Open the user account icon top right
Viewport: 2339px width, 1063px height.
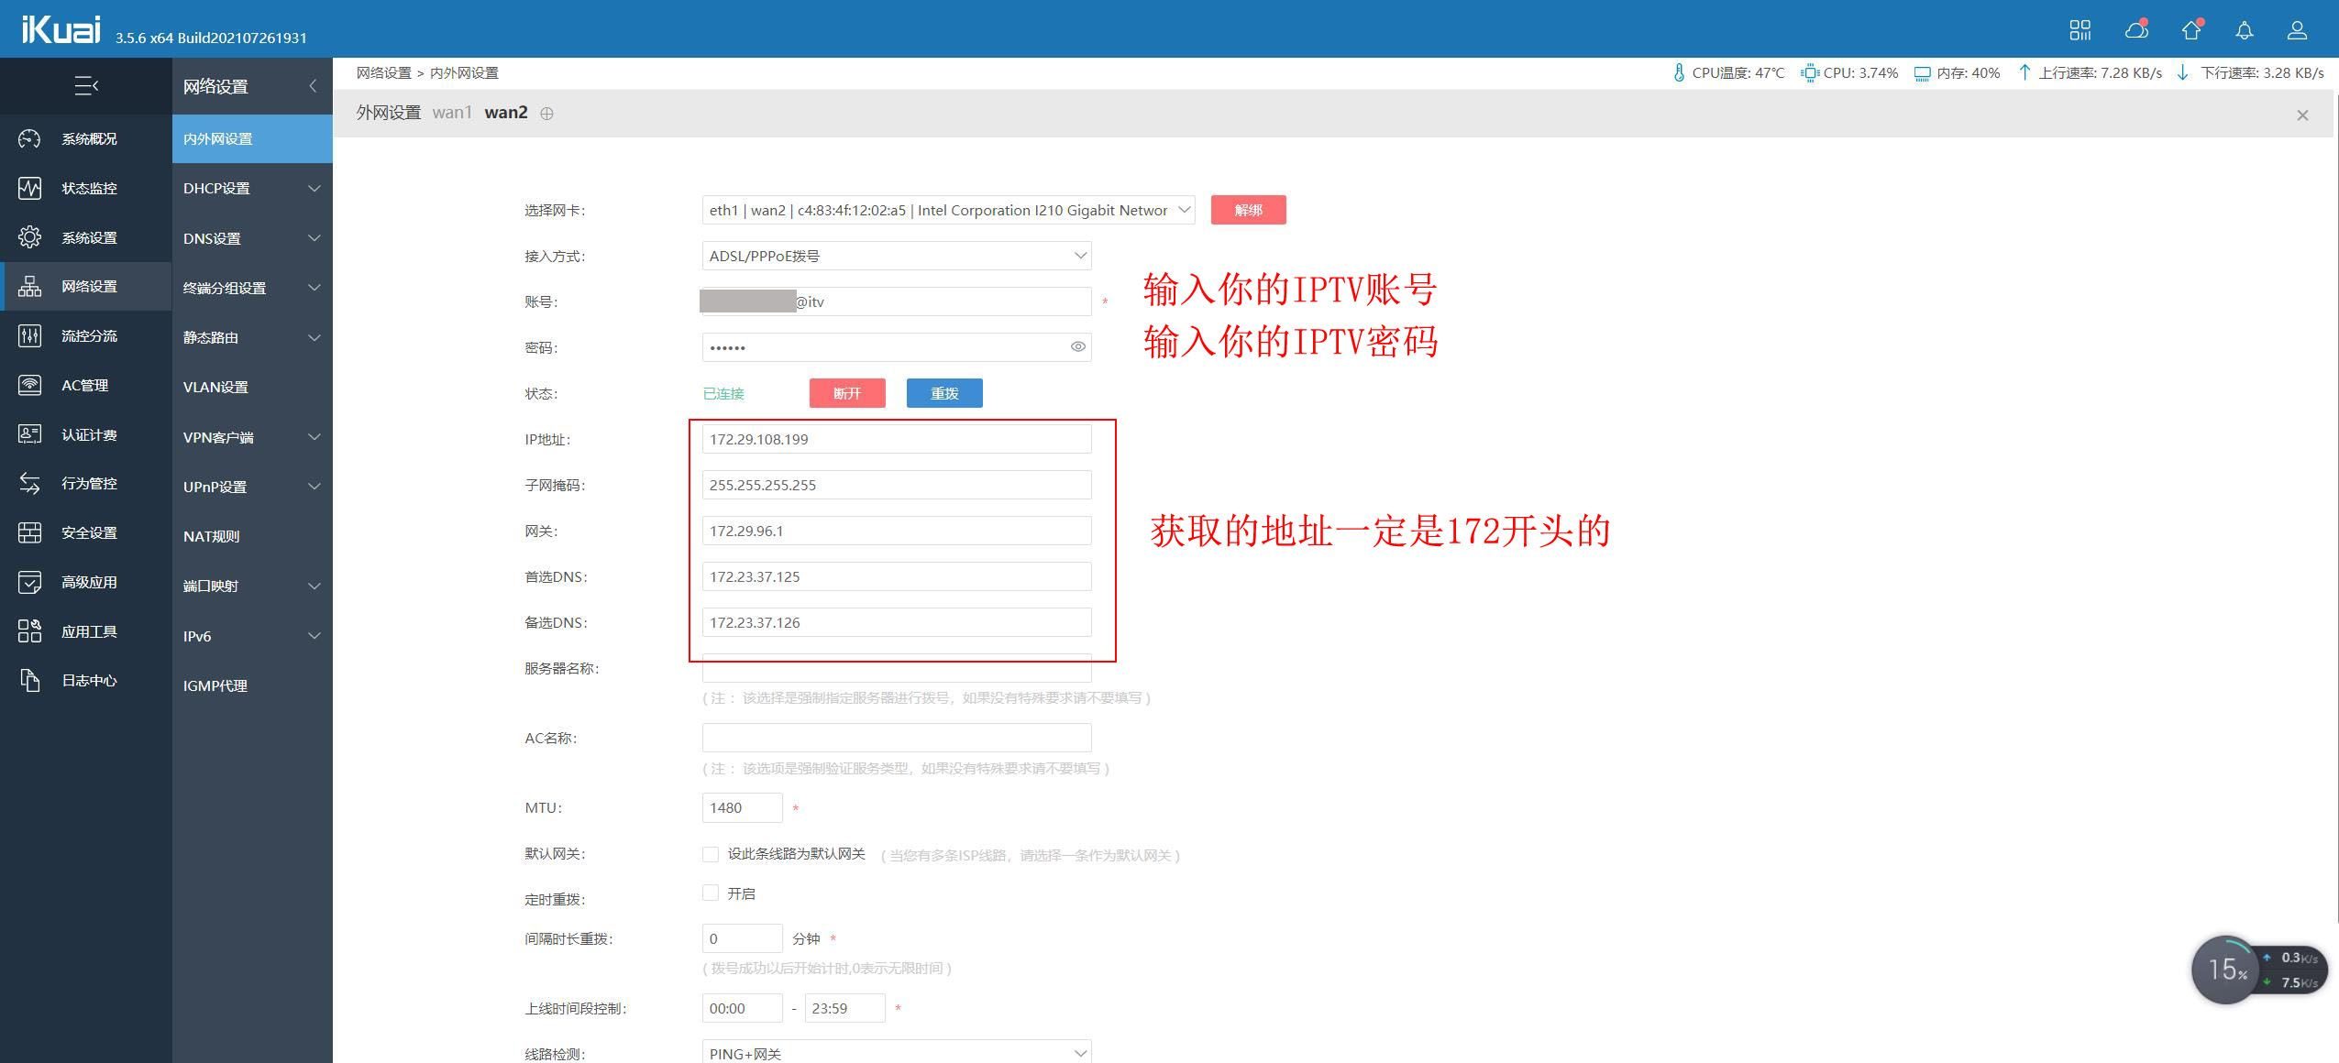click(2298, 30)
